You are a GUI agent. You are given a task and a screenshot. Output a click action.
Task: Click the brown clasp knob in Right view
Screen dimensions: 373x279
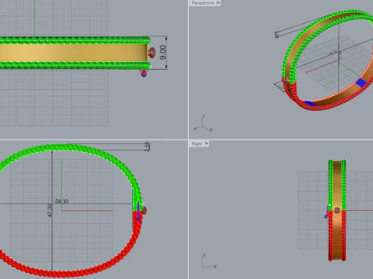click(337, 210)
